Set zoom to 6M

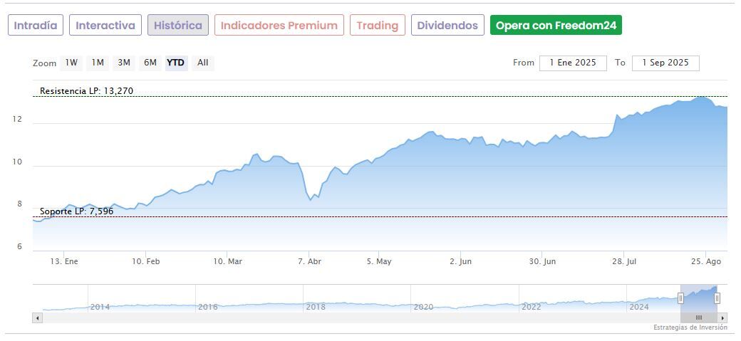click(150, 63)
